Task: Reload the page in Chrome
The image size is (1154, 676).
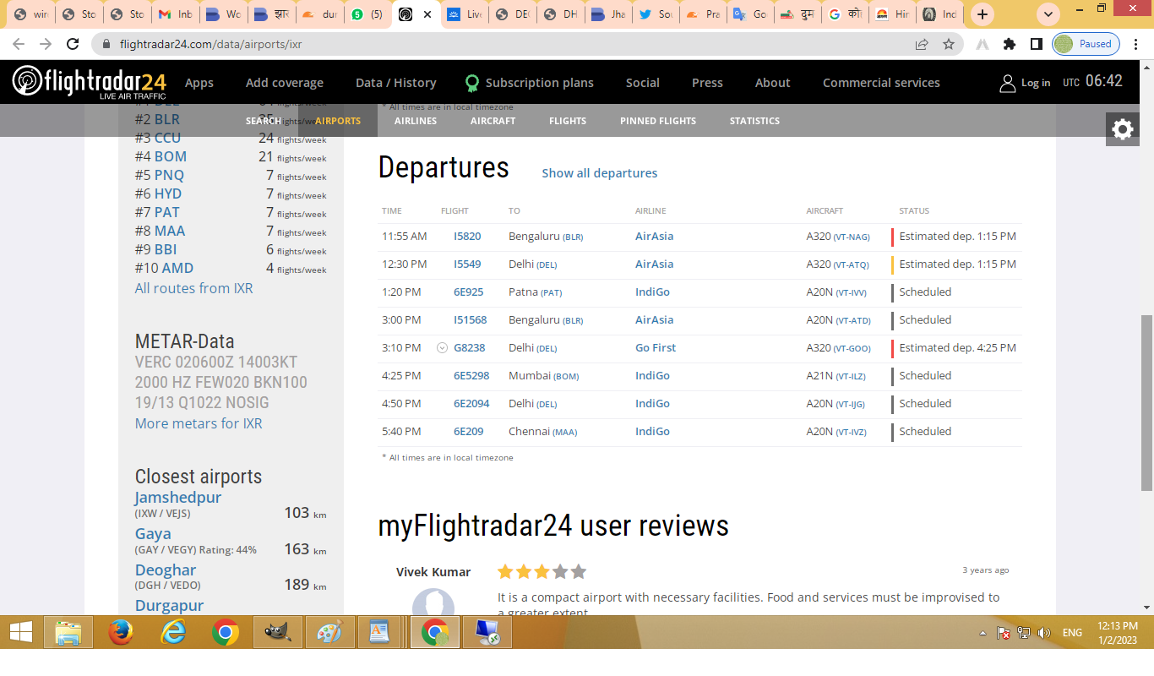Action: tap(73, 44)
